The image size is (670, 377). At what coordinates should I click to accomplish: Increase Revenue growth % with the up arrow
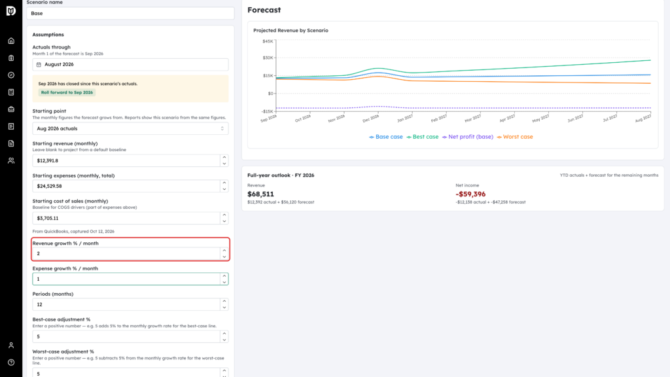coord(224,251)
